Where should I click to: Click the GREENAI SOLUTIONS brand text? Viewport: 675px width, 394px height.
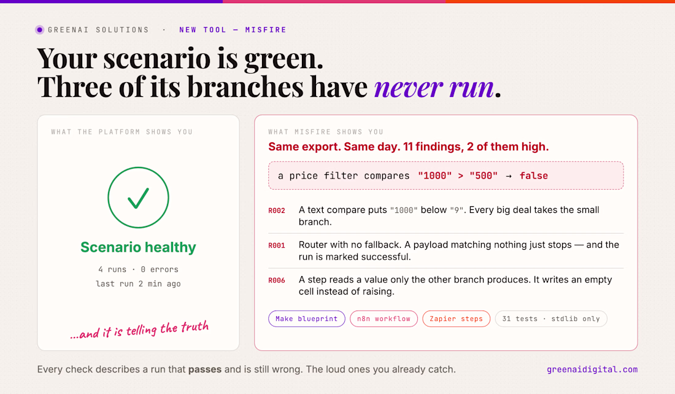tap(99, 29)
